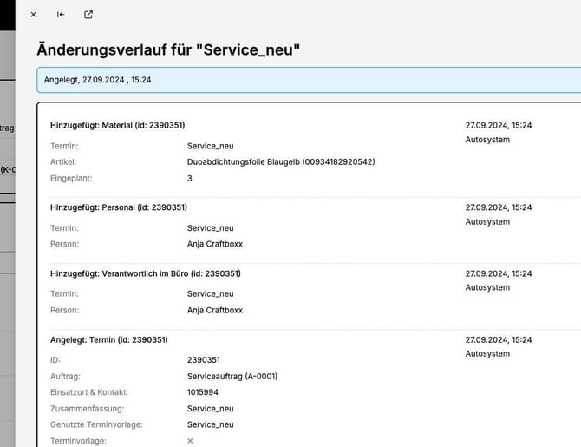Click the timestamp of the Material entry
This screenshot has height=447, width=581.
[x=499, y=125]
